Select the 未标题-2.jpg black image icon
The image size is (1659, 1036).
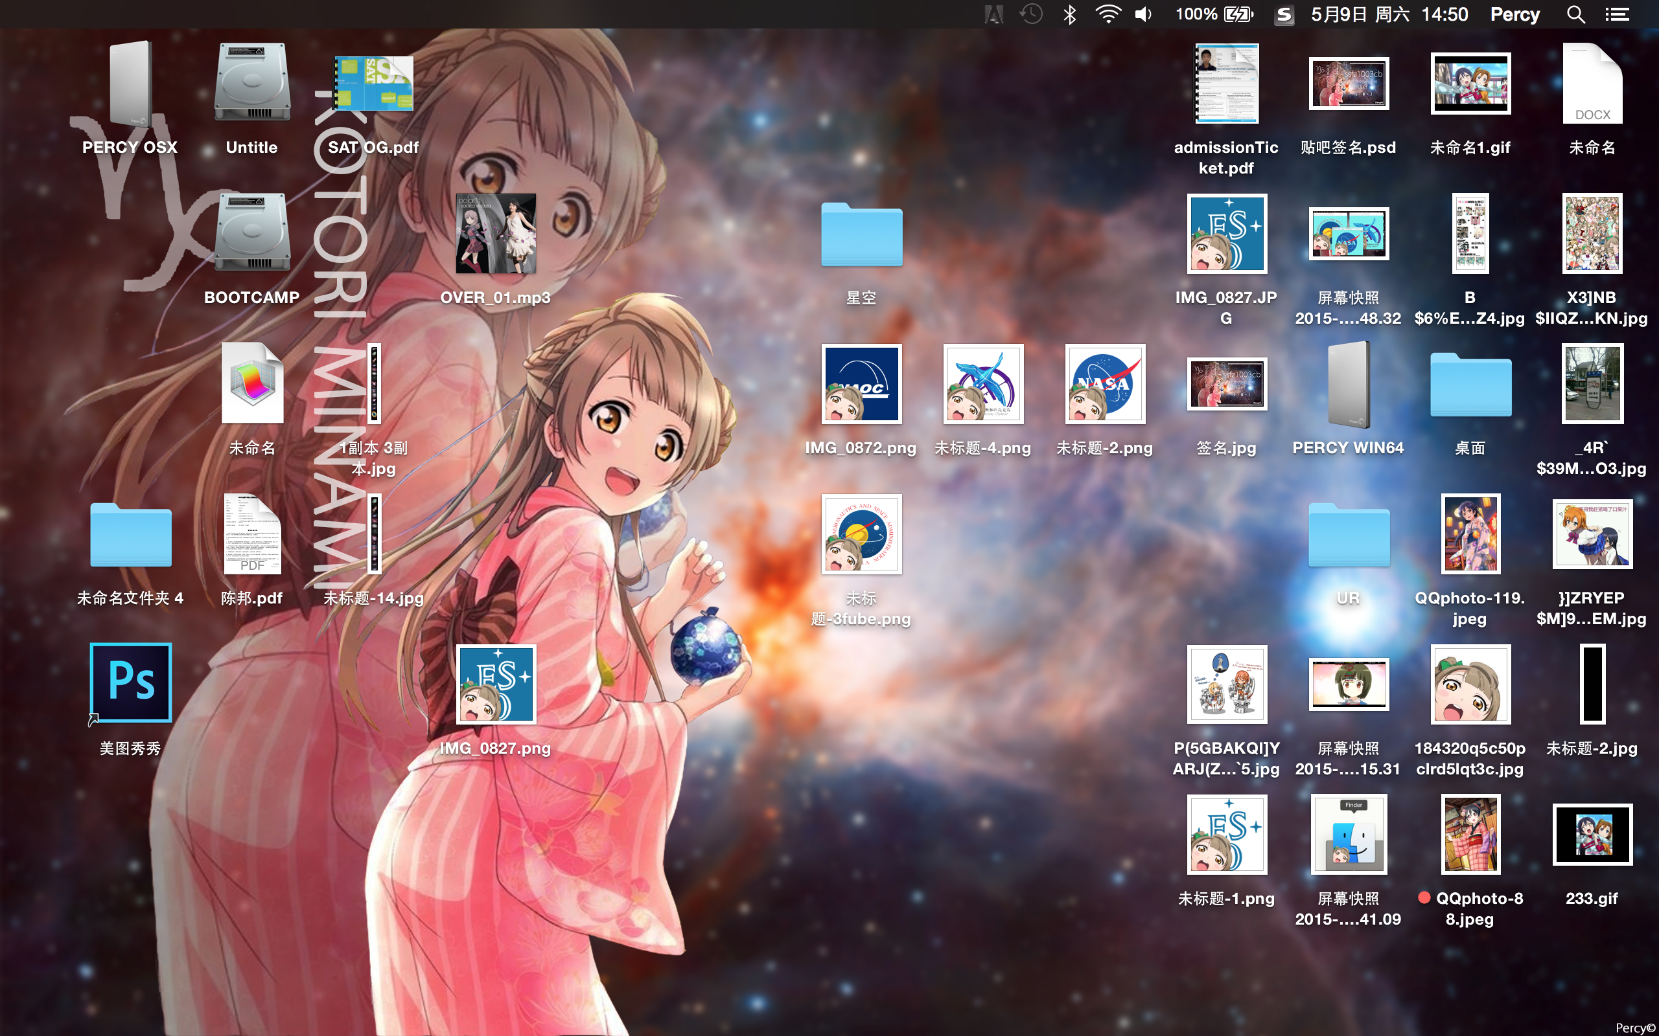[x=1592, y=684]
